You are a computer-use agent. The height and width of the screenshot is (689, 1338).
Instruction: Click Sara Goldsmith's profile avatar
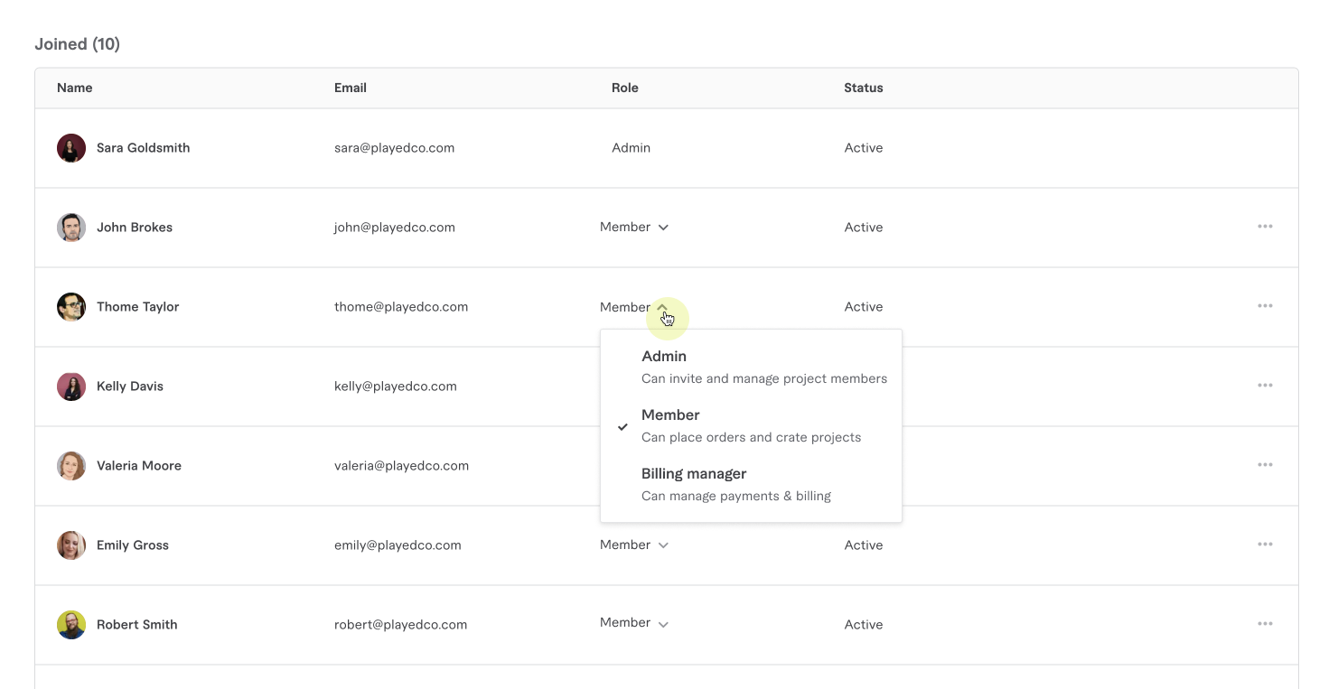(71, 148)
